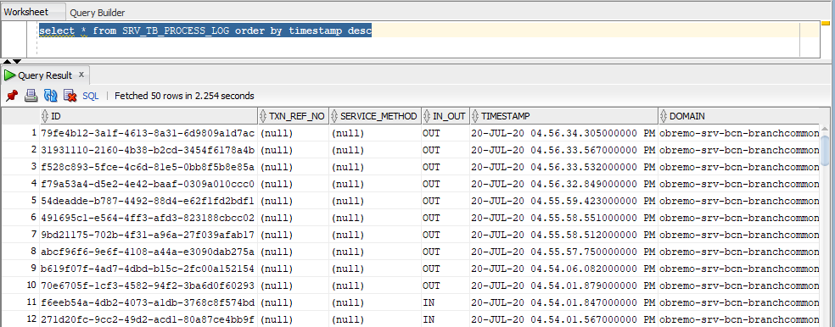This screenshot has width=835, height=327.
Task: Select ID 70e6705f-1cf3-4582-94f2-3ba6d0f60293
Action: pyautogui.click(x=148, y=286)
